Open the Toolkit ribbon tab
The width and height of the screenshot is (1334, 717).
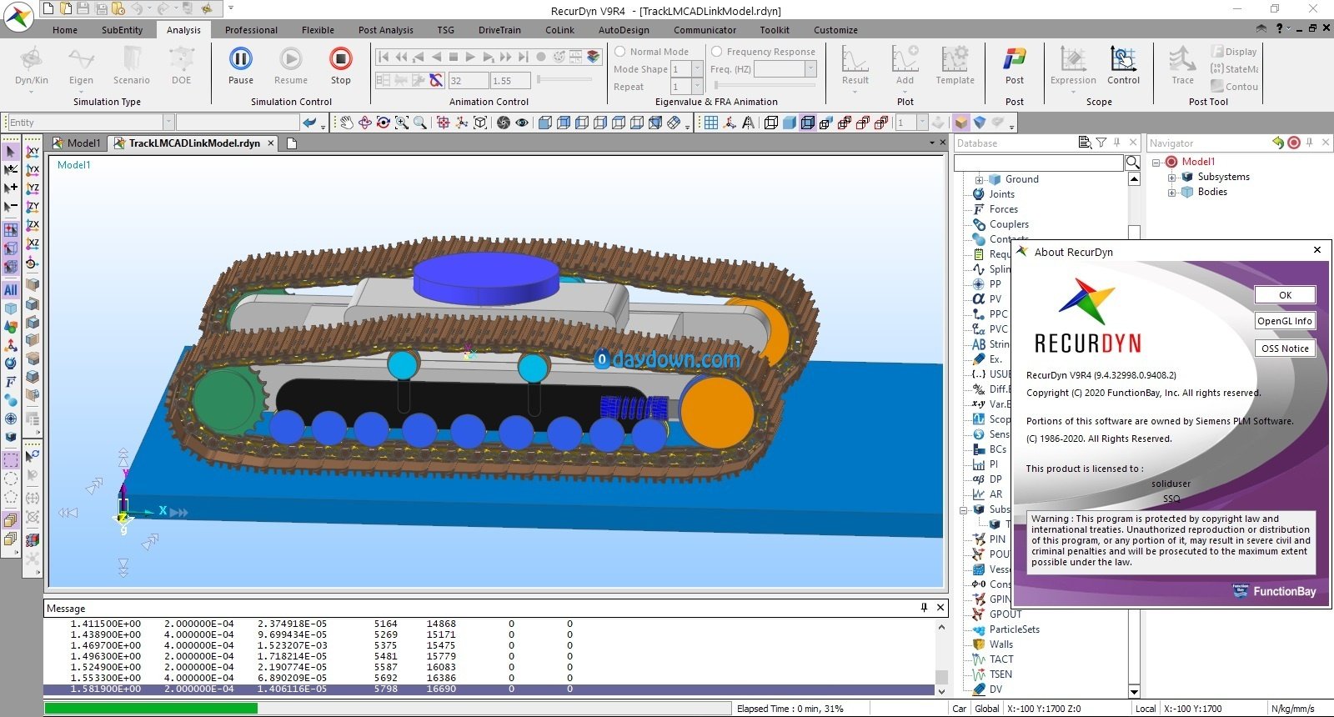coord(775,30)
